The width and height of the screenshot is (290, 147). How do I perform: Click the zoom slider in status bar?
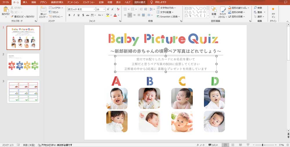click(263, 145)
